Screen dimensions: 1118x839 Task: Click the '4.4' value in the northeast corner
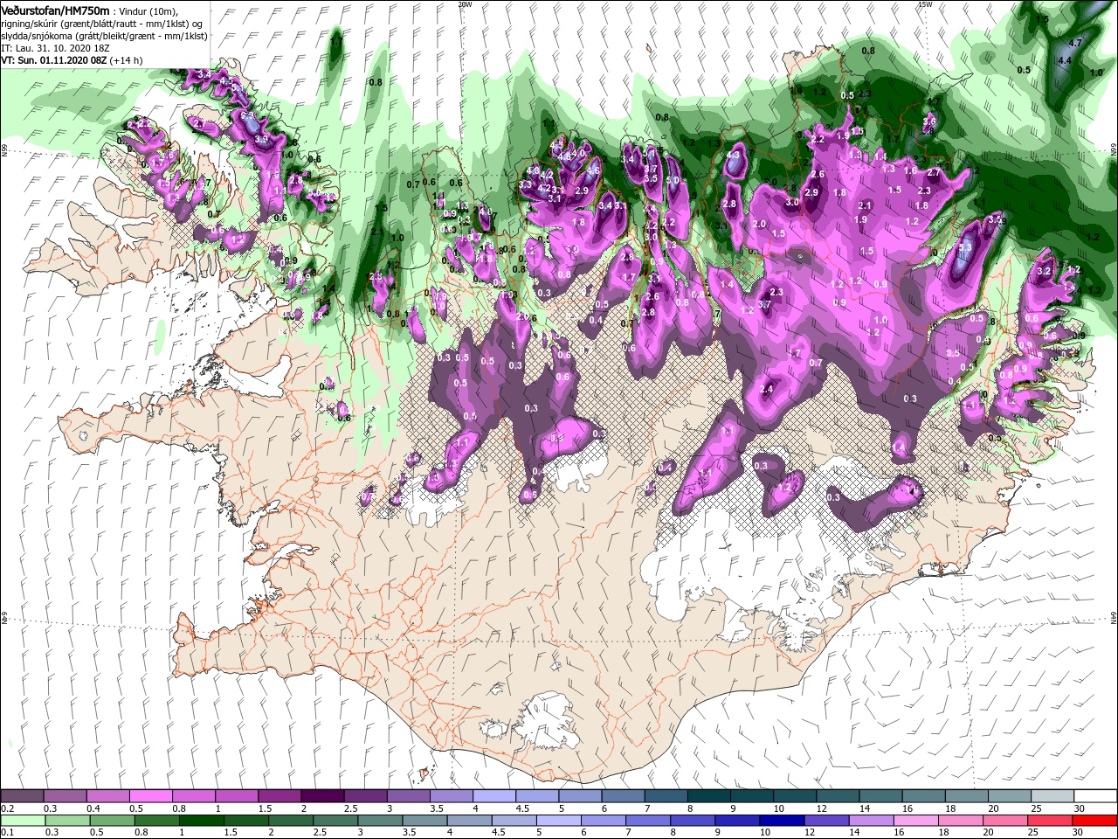[1065, 60]
